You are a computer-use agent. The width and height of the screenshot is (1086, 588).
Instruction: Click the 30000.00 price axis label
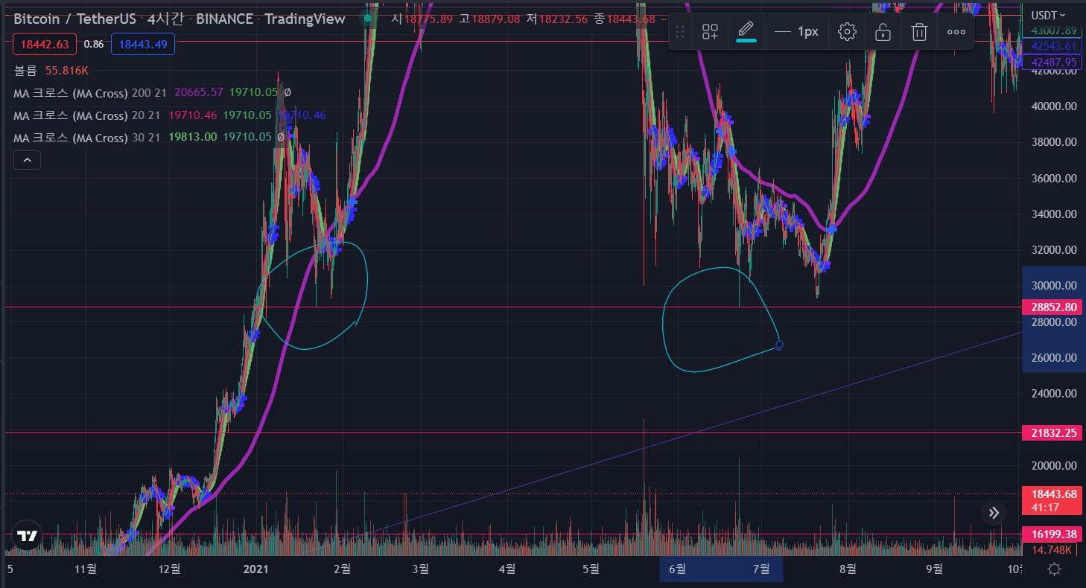click(1053, 286)
